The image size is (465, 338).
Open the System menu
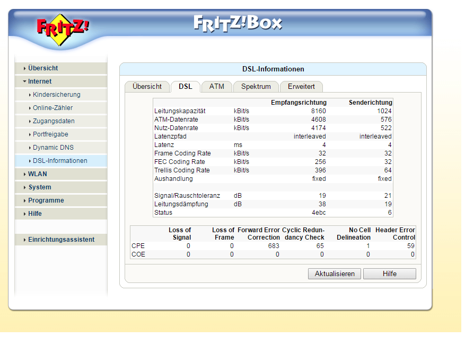[40, 187]
